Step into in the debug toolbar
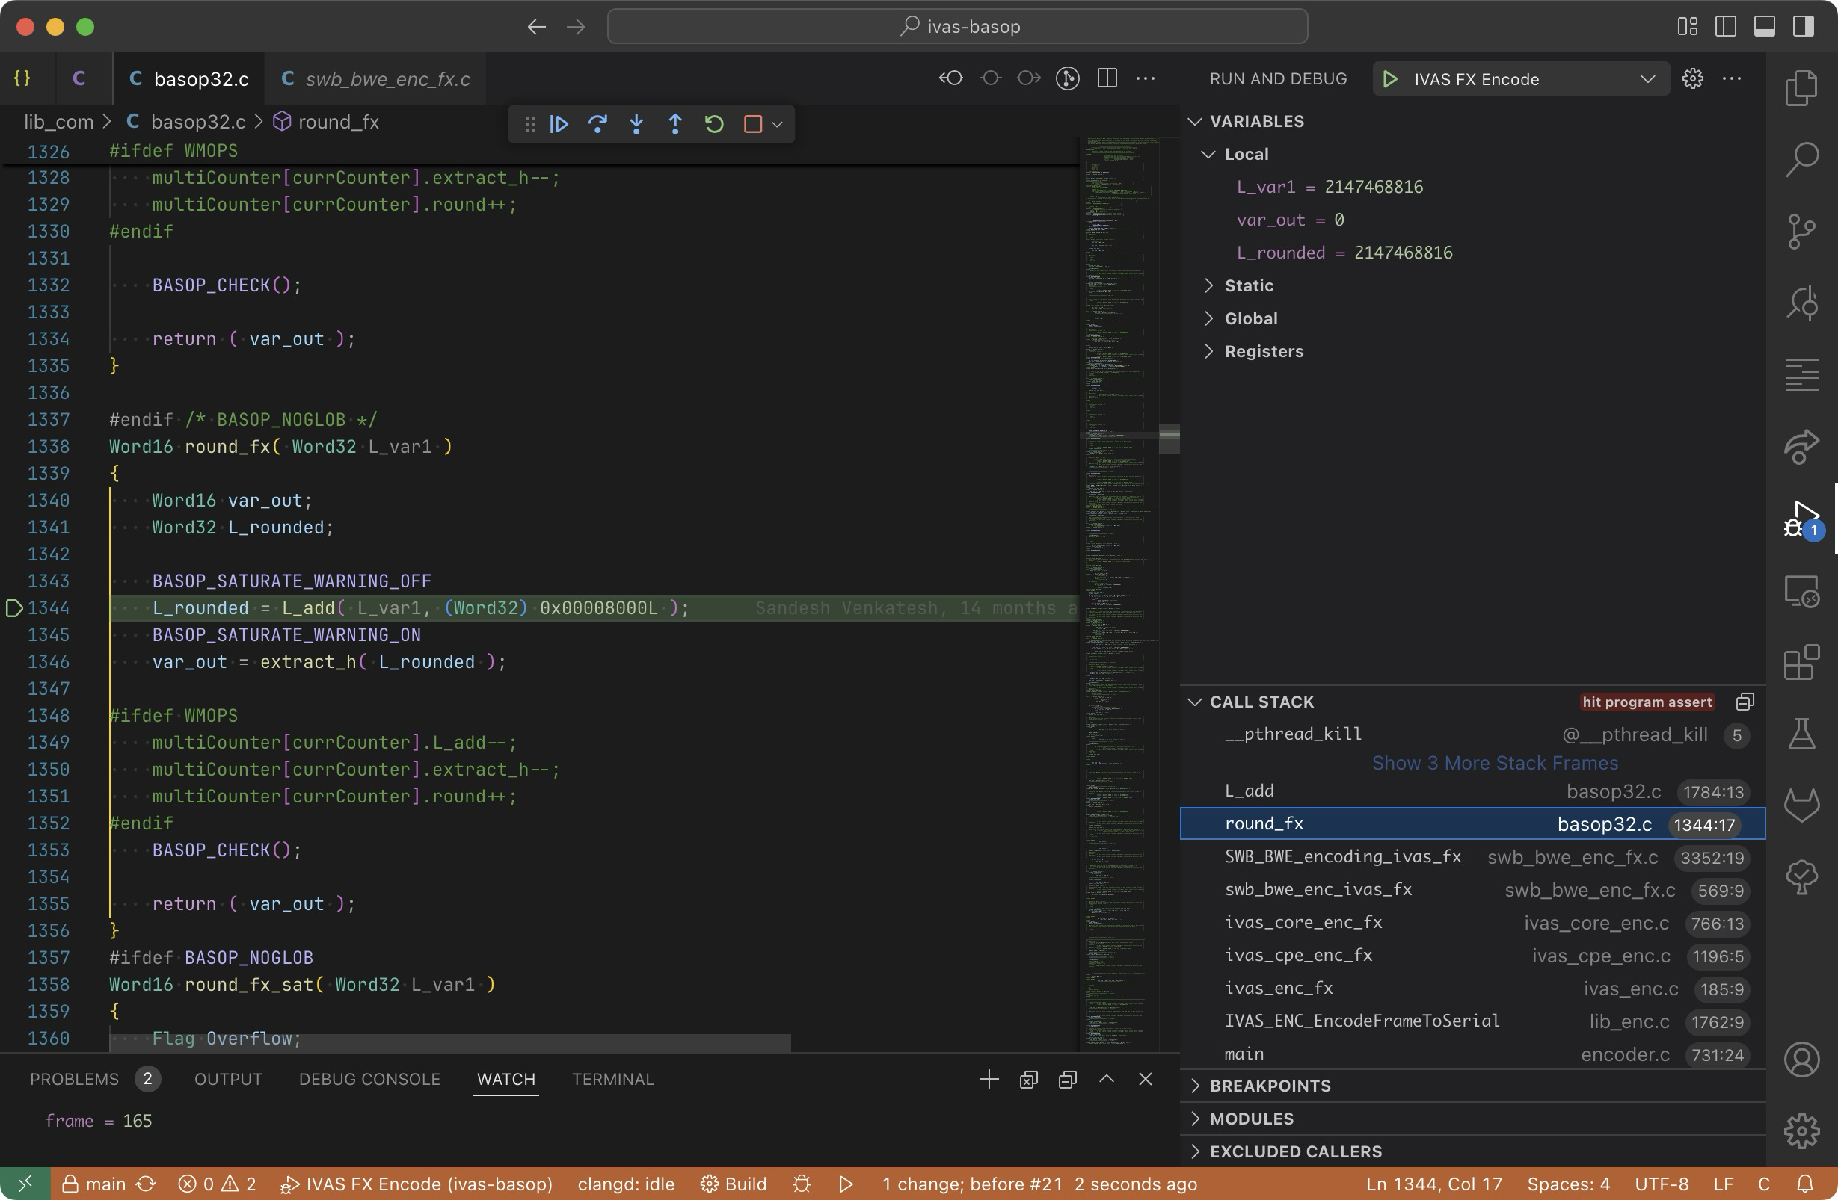The image size is (1838, 1200). click(x=636, y=124)
